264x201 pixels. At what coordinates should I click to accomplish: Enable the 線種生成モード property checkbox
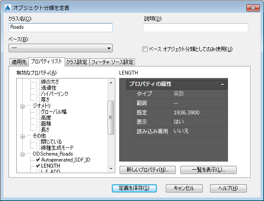pos(38,148)
